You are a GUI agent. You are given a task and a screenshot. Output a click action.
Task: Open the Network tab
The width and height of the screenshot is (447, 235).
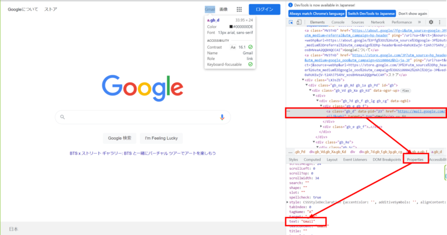tap(377, 22)
